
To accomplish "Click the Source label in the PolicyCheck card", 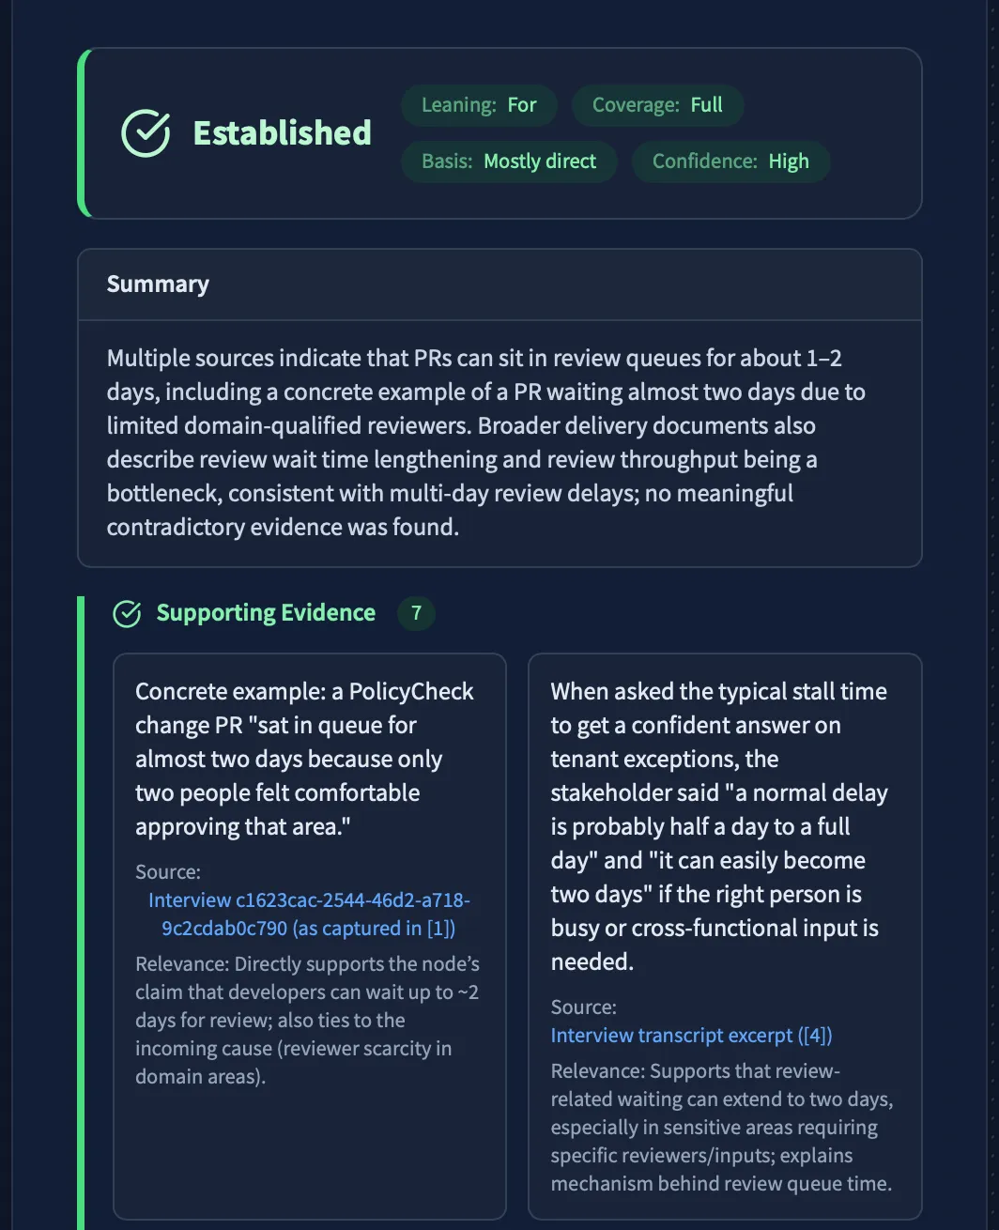I will [x=168, y=871].
